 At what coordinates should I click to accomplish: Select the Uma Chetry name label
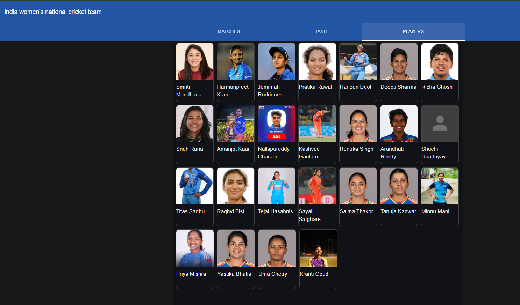[273, 274]
